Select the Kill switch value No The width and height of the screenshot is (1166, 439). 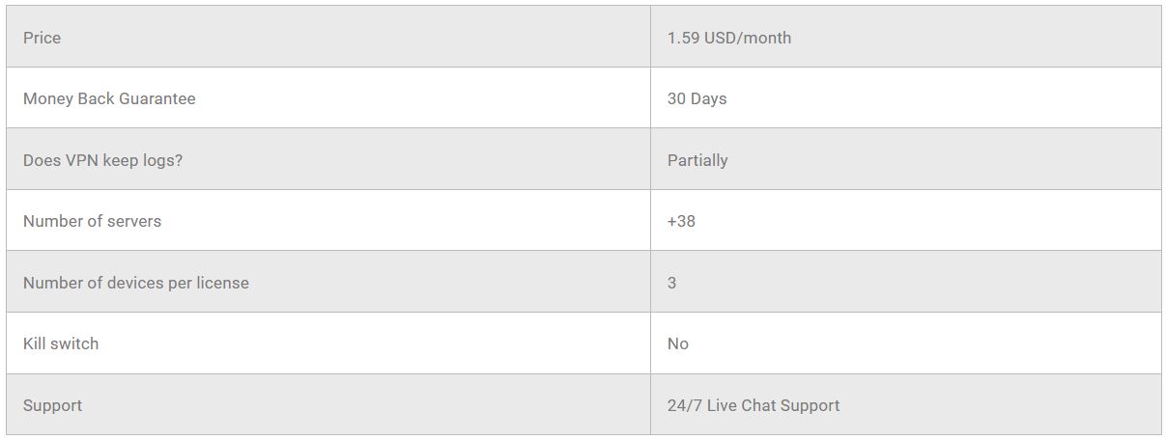(x=678, y=343)
